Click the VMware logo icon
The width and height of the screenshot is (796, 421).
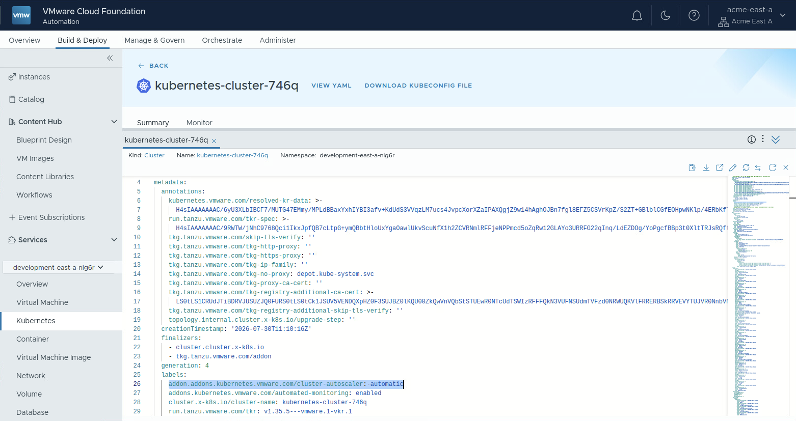point(21,15)
